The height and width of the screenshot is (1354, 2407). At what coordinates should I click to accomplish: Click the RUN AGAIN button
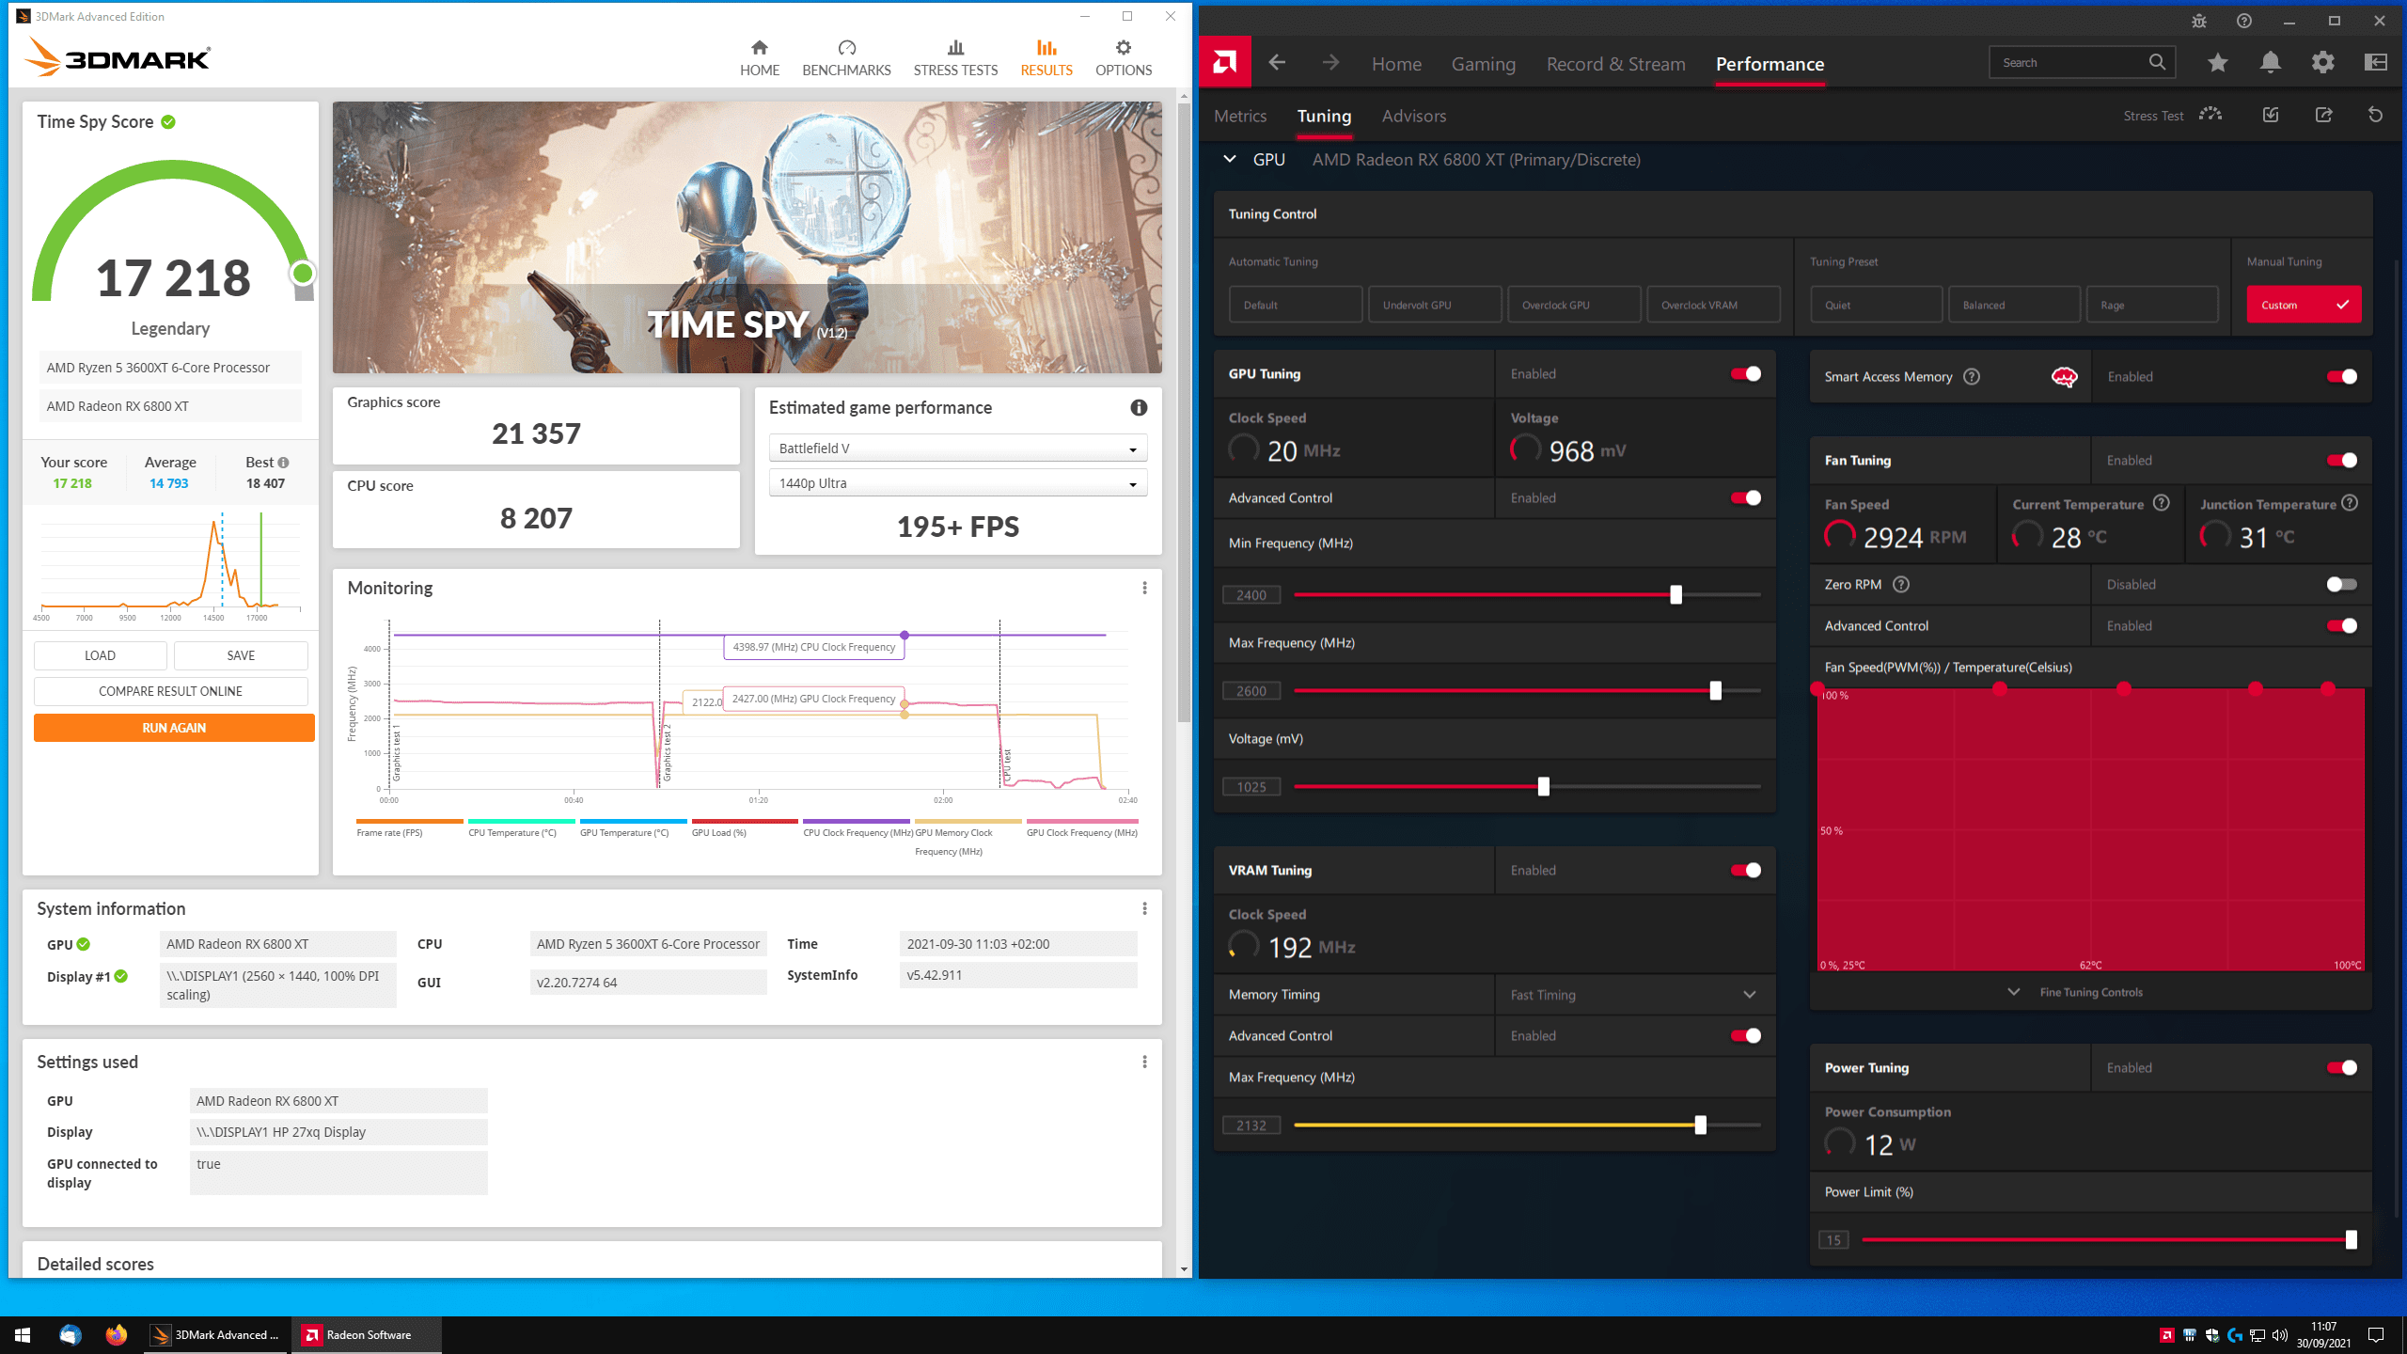[x=174, y=728]
